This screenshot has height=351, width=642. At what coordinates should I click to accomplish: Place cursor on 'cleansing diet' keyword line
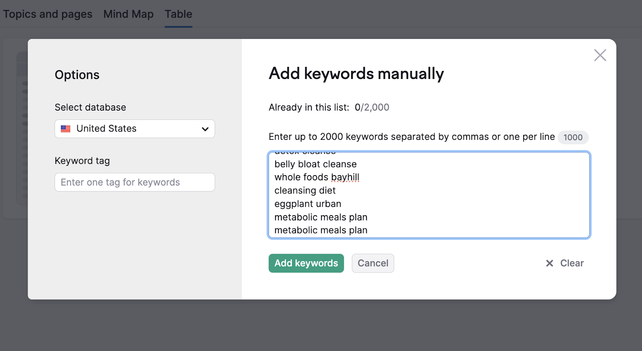305,191
